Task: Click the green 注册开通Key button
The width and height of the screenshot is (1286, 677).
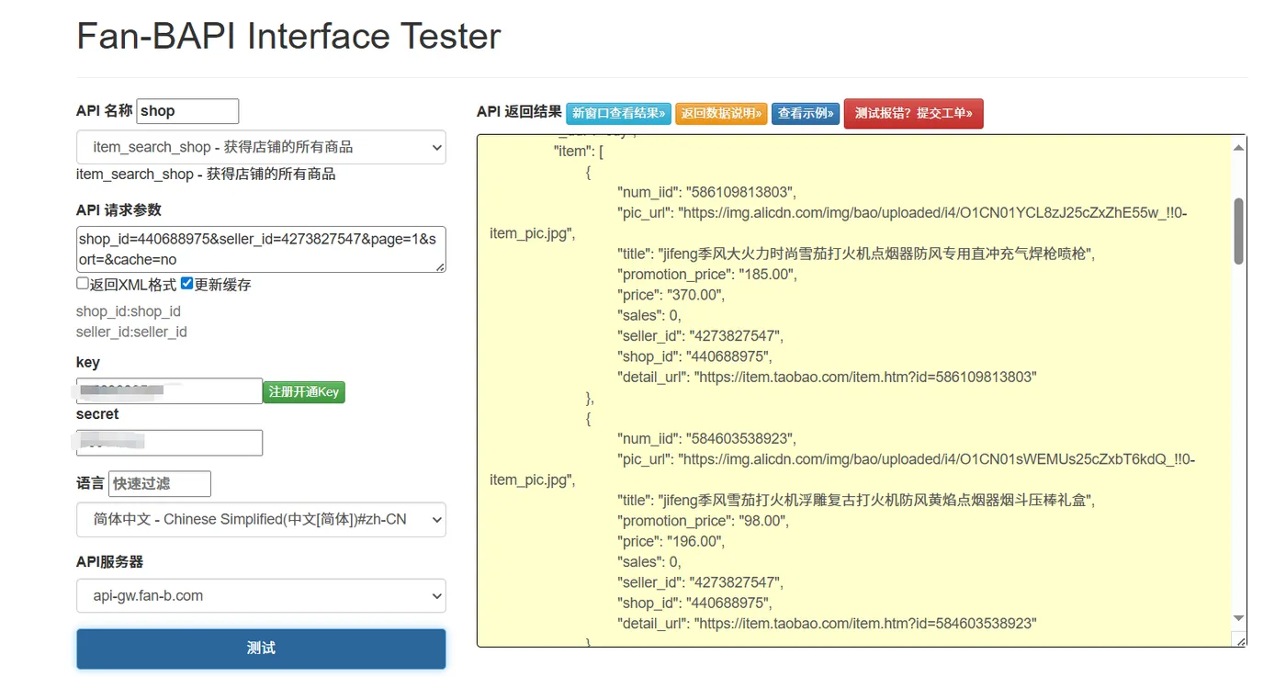Action: (303, 392)
